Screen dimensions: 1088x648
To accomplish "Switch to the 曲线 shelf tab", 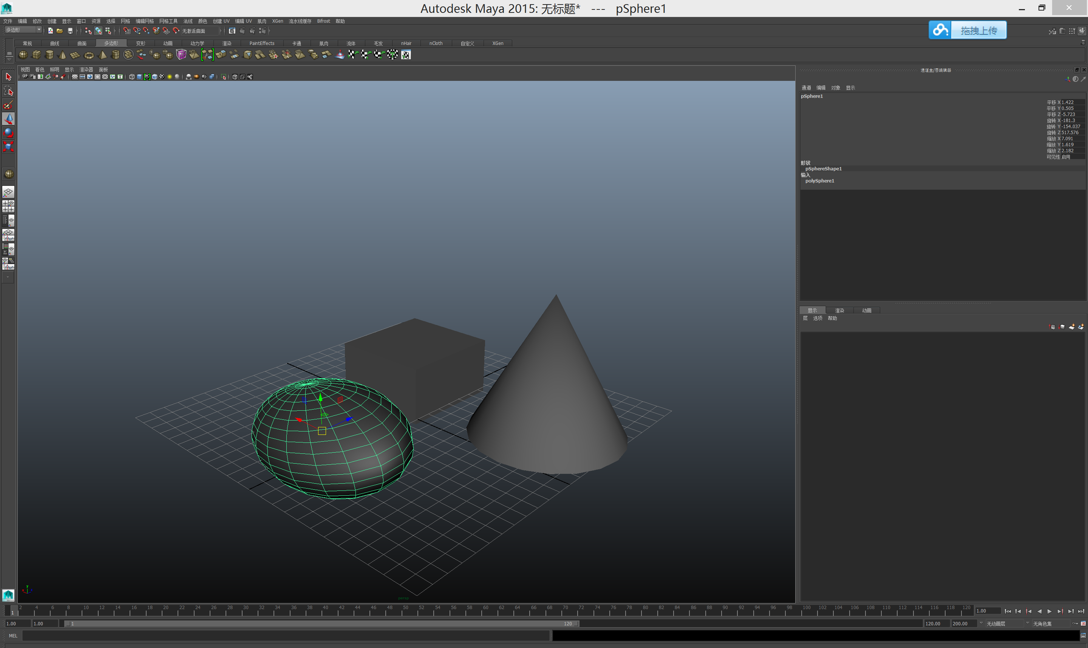I will click(54, 43).
